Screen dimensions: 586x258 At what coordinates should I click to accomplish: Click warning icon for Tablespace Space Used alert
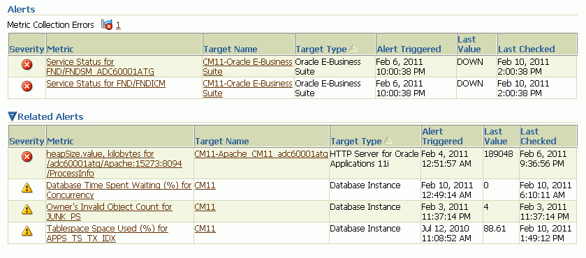point(27,231)
